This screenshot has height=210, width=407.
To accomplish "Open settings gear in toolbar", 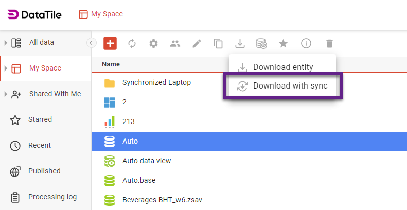I will pos(153,44).
